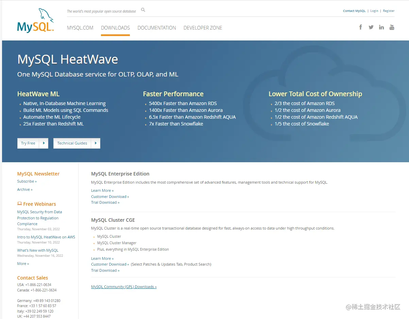Click 'Build ML Models using SQL Commands' bullet

pos(66,110)
